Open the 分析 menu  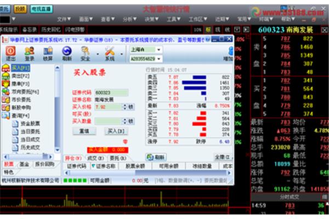pos(129,19)
